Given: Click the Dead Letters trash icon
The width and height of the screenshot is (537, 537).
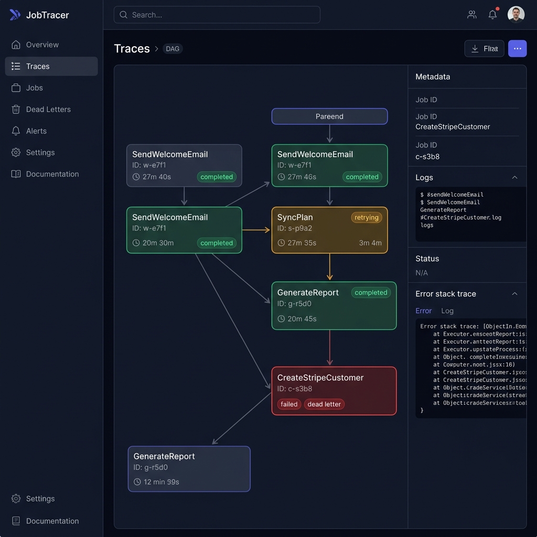Looking at the screenshot, I should tap(16, 109).
